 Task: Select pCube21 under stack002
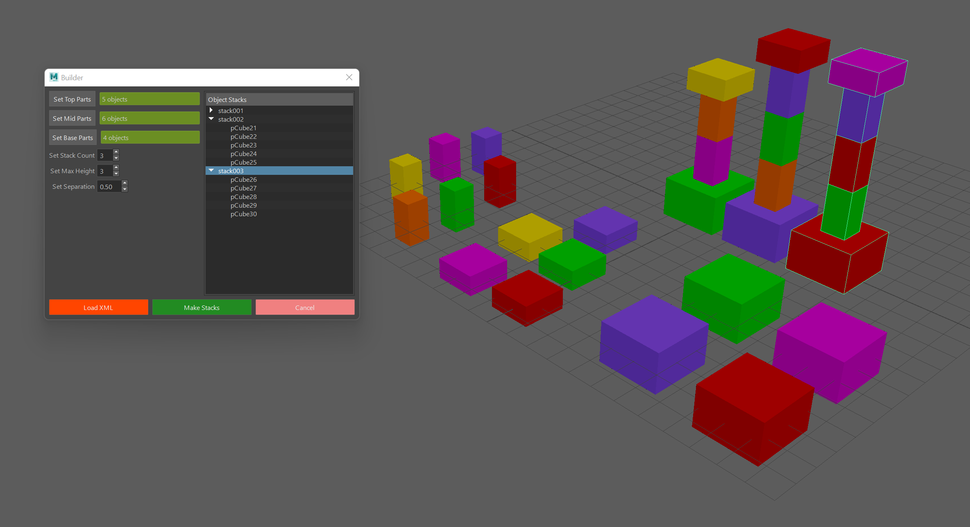[x=244, y=128]
